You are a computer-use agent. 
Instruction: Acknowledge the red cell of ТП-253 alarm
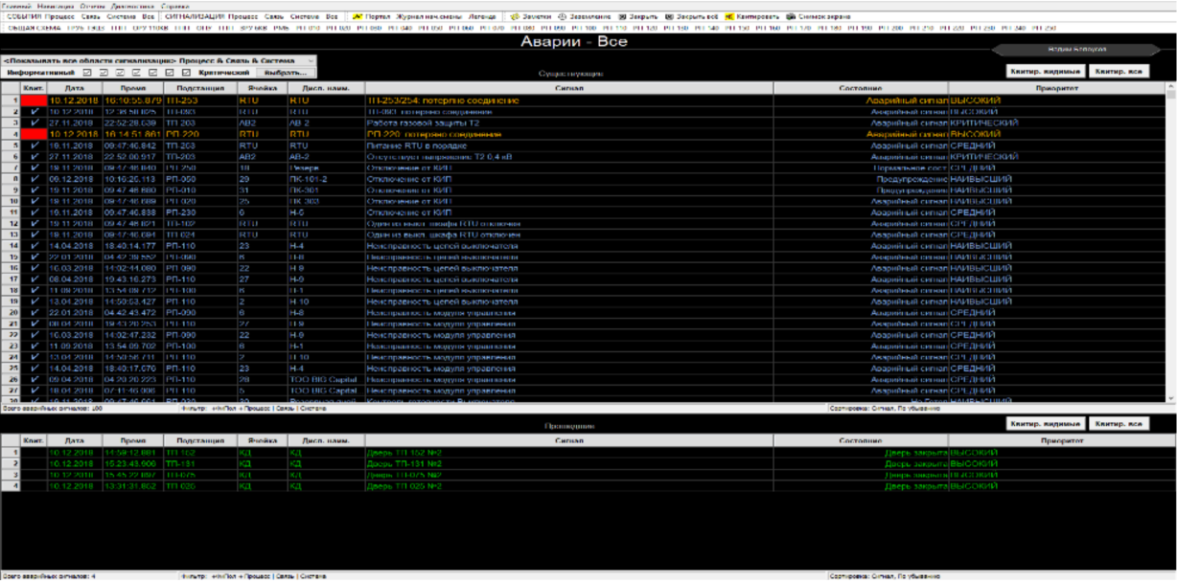point(34,100)
